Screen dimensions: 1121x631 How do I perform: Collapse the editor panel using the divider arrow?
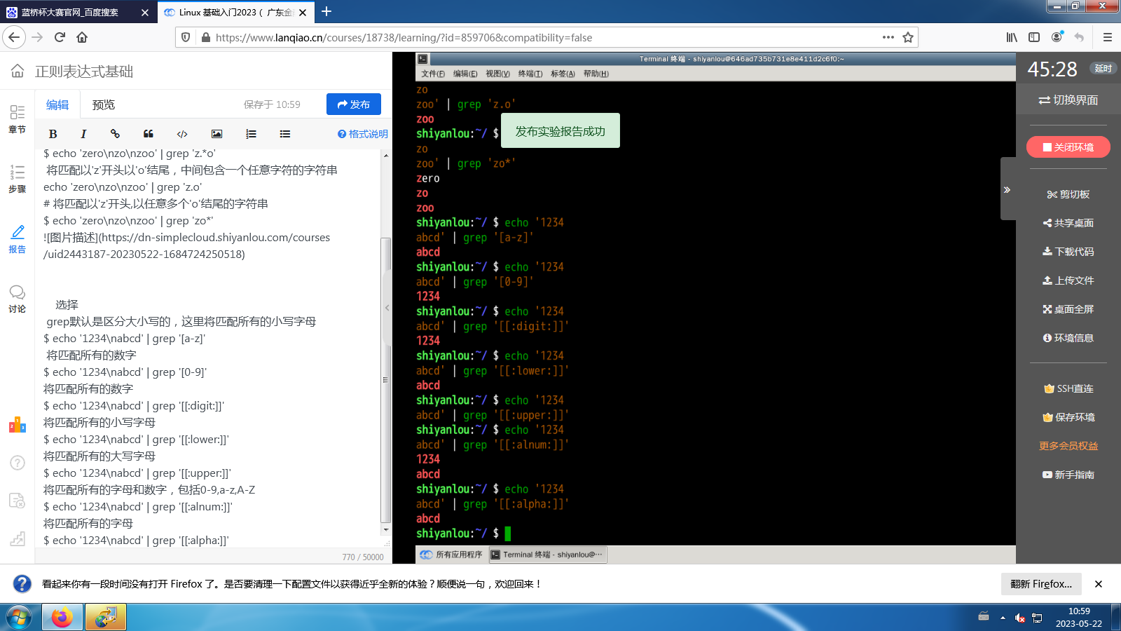(x=387, y=308)
